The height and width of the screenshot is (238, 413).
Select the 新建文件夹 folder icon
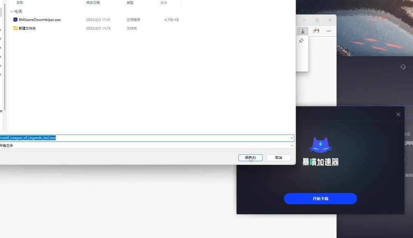point(15,28)
